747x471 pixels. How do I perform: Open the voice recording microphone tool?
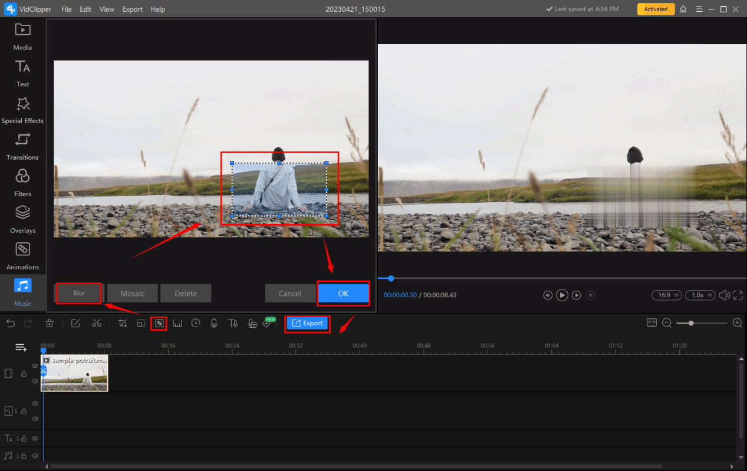(x=214, y=323)
